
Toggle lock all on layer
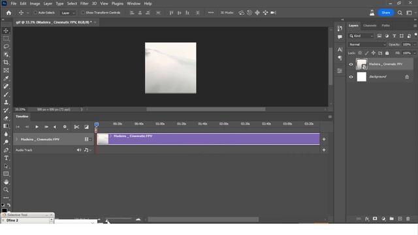point(387,53)
